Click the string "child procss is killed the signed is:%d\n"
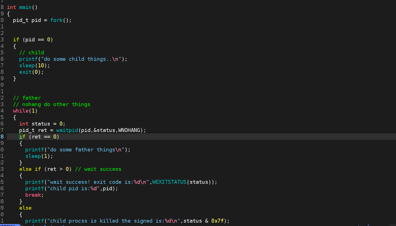 (114, 221)
